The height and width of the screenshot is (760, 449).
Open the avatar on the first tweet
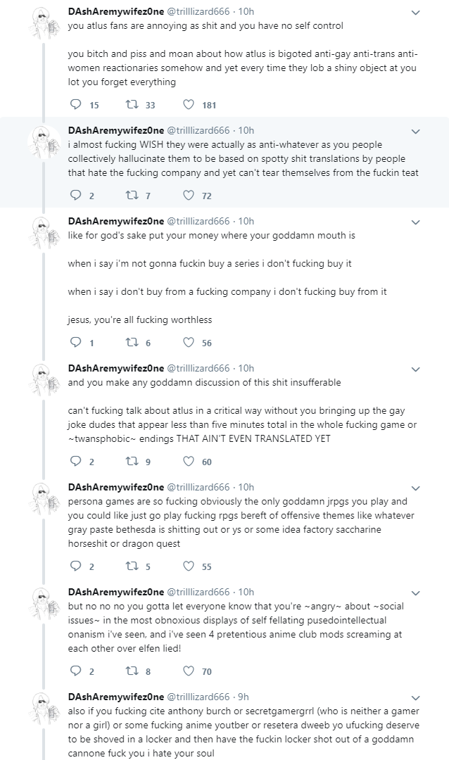click(44, 22)
